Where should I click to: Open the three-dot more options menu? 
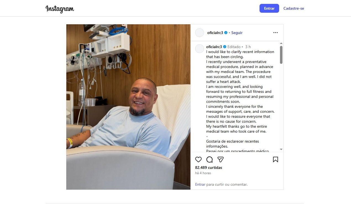click(x=275, y=33)
